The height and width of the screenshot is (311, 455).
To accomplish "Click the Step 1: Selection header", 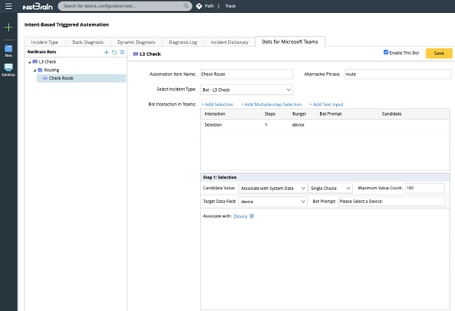I will pyautogui.click(x=325, y=178).
